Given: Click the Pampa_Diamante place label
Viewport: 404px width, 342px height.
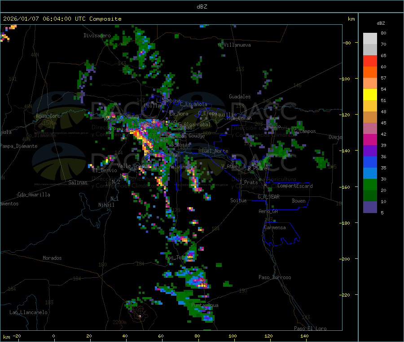Looking at the screenshot, I should coord(19,146).
